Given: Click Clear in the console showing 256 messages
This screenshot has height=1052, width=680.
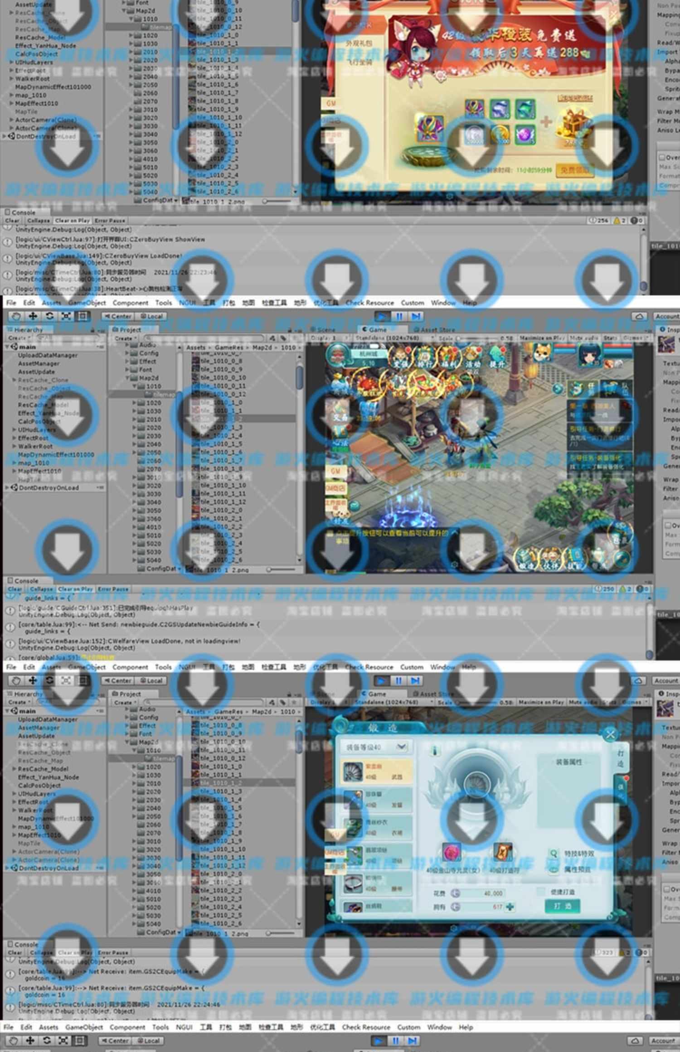Looking at the screenshot, I should click(x=12, y=221).
